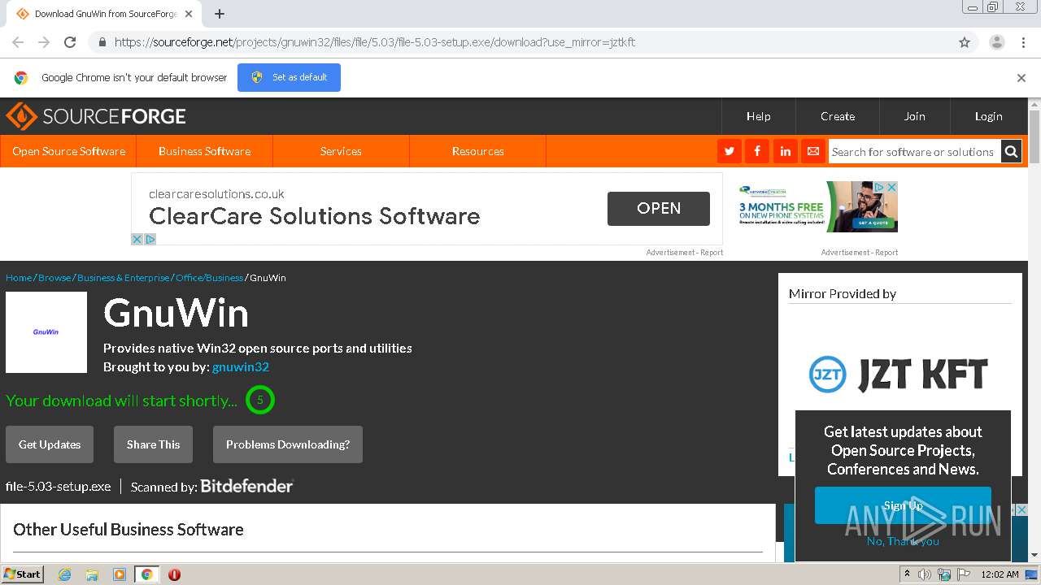Click the Sign Up button in popup
Viewport: 1041px width, 585px height.
903,505
